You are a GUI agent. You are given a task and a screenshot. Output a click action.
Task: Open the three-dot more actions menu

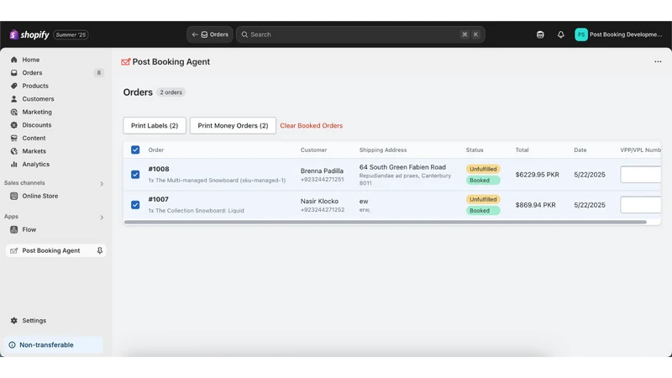(658, 61)
